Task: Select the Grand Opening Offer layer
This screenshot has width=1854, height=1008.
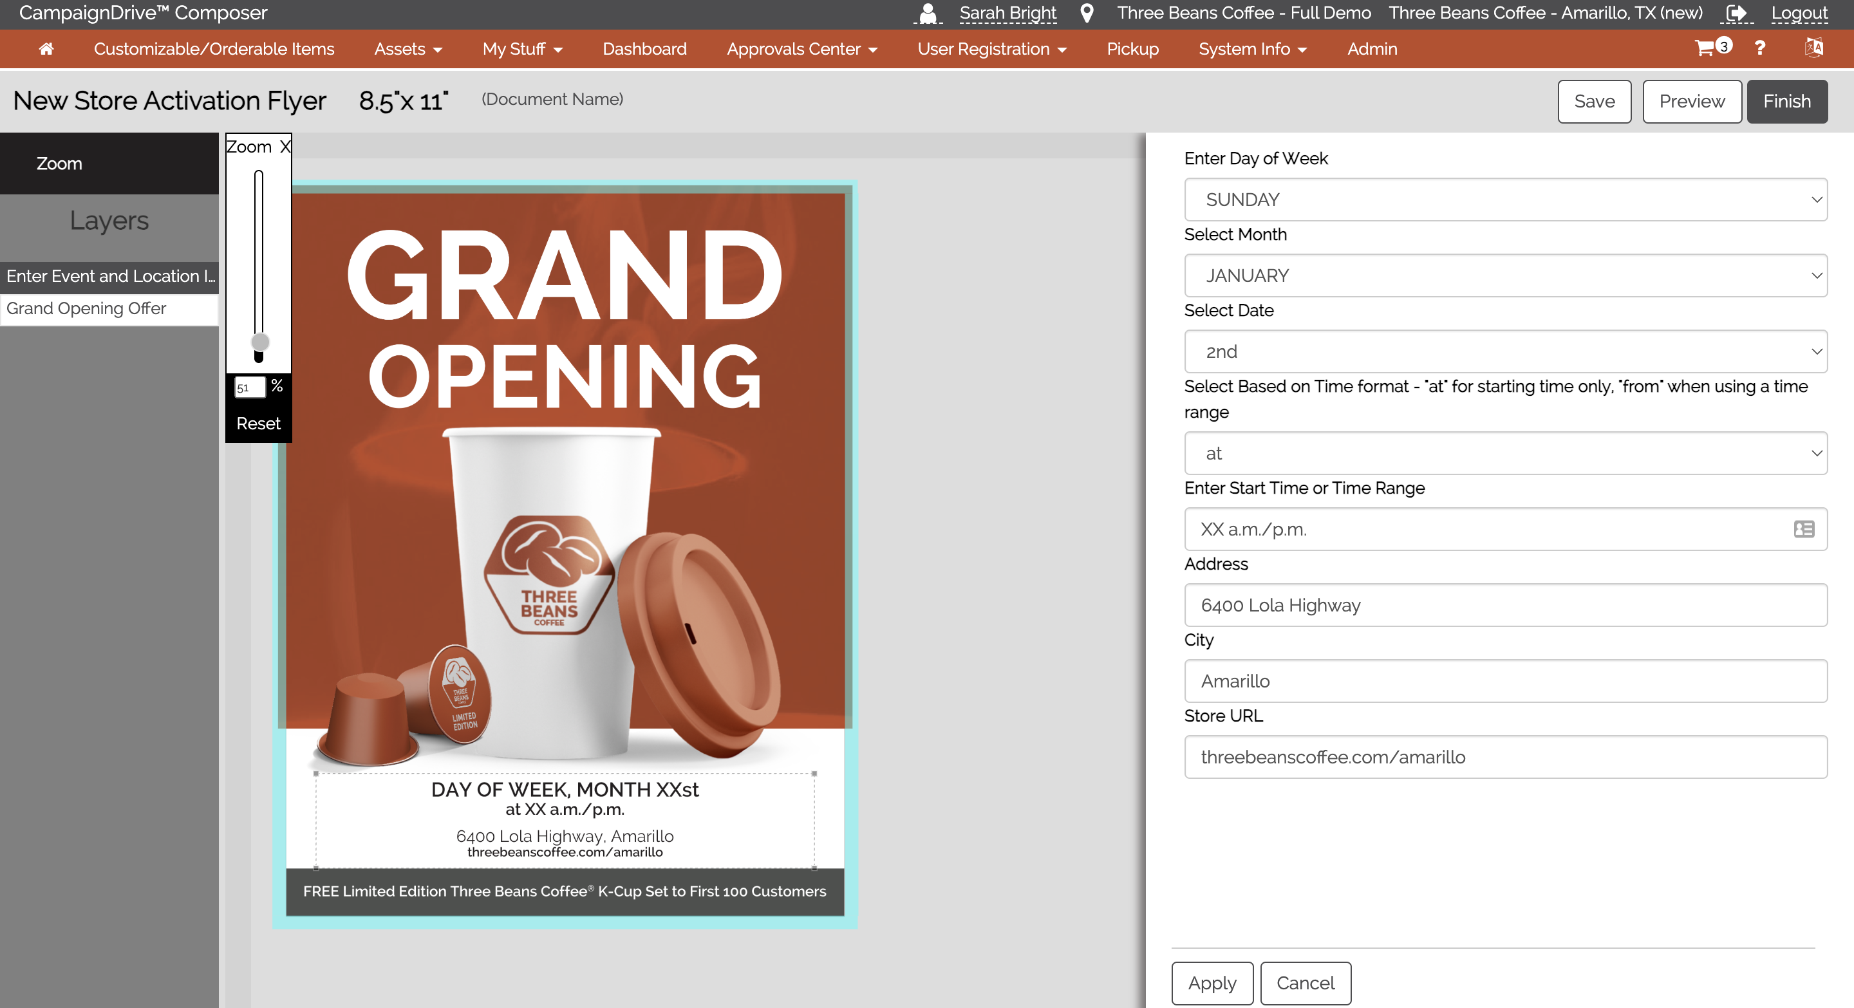Action: (109, 309)
